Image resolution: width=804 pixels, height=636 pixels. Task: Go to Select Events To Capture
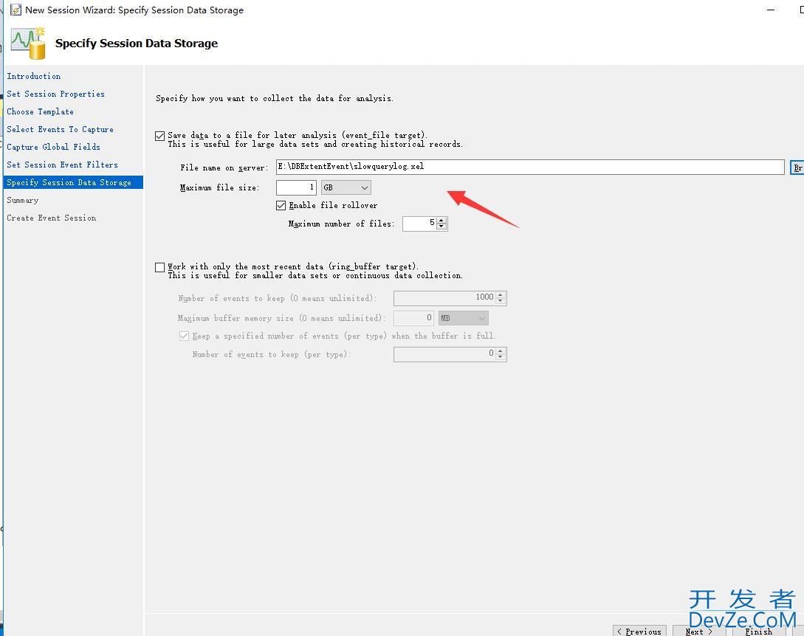point(60,129)
